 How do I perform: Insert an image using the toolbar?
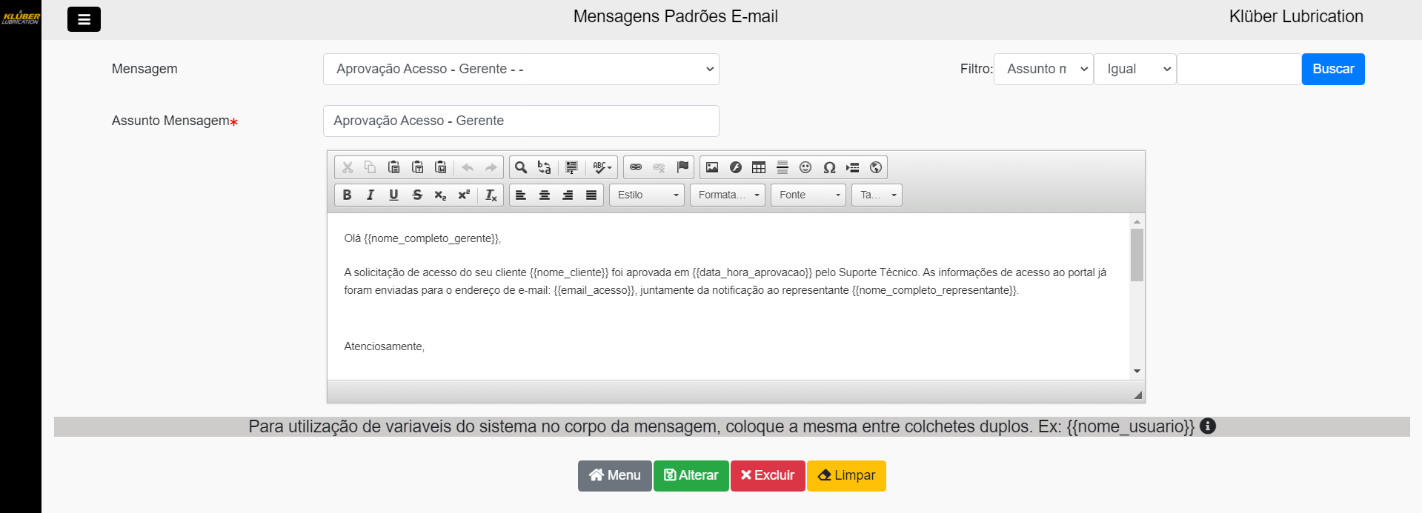[712, 167]
